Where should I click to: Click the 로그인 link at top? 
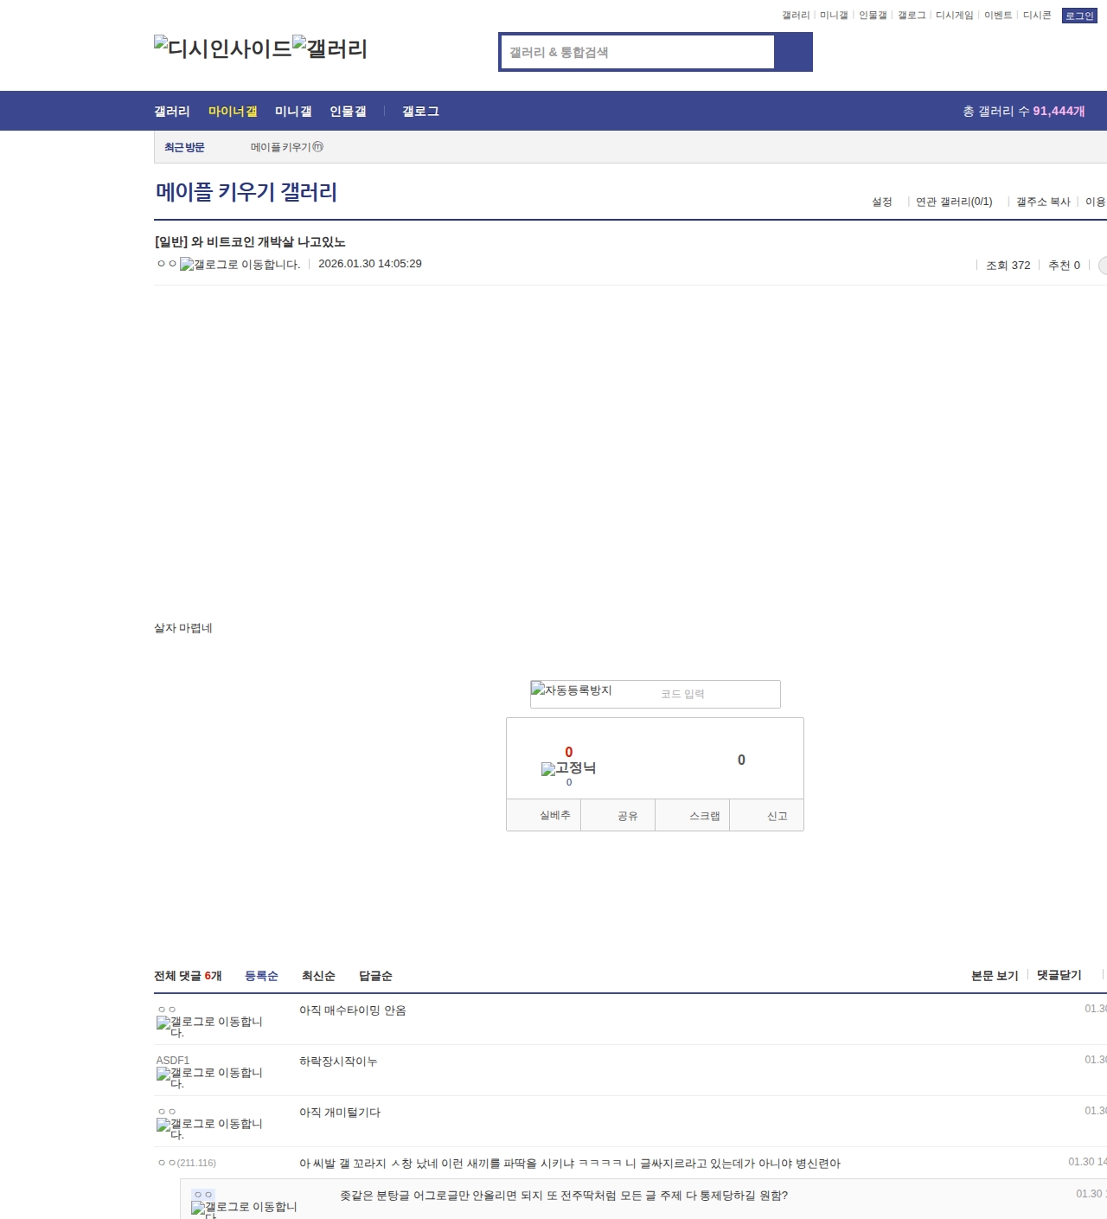pyautogui.click(x=1078, y=16)
